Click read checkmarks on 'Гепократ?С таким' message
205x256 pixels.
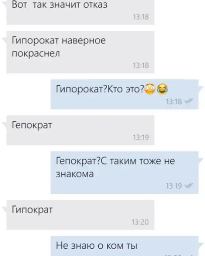point(189,186)
